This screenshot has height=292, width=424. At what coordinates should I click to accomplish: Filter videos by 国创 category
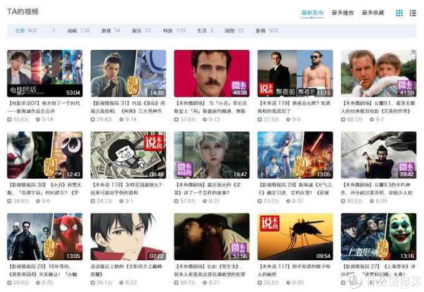tap(234, 31)
